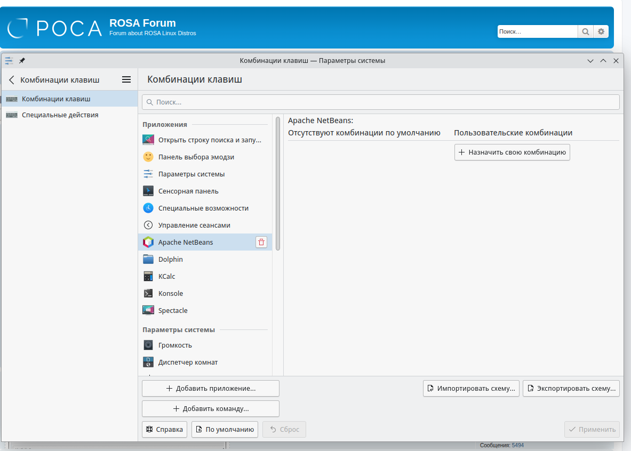Screen dimensions: 631x451
Task: Select Диспетчер комнат entry
Action: (x=205, y=362)
